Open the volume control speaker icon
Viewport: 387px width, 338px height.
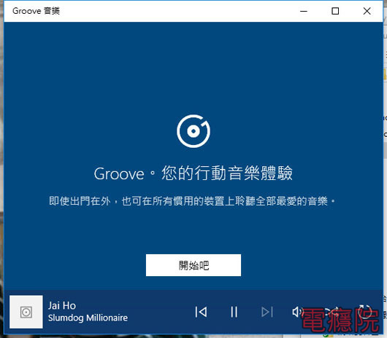(x=298, y=312)
